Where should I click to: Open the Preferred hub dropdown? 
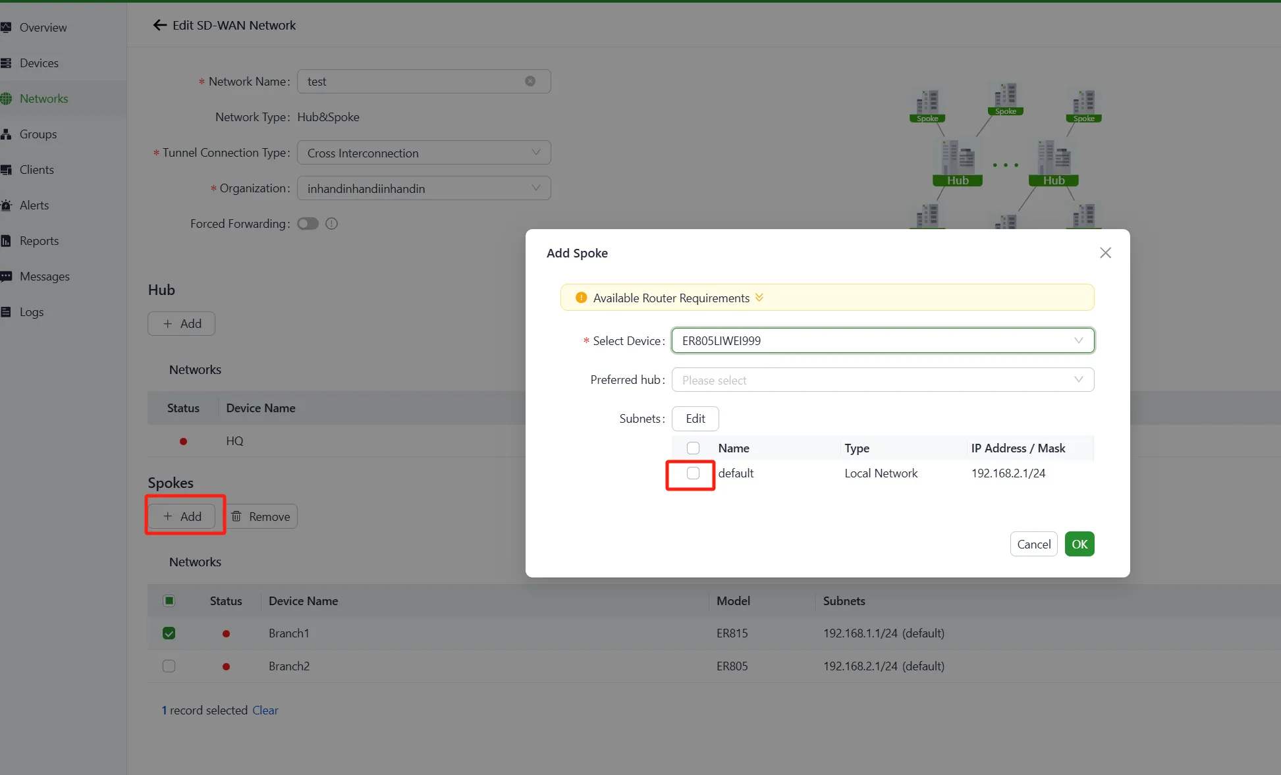tap(883, 380)
